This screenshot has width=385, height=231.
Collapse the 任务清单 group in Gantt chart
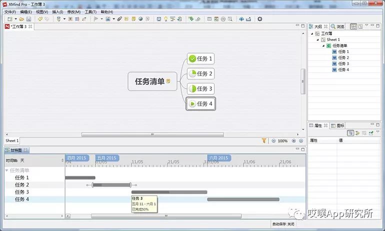click(7, 170)
